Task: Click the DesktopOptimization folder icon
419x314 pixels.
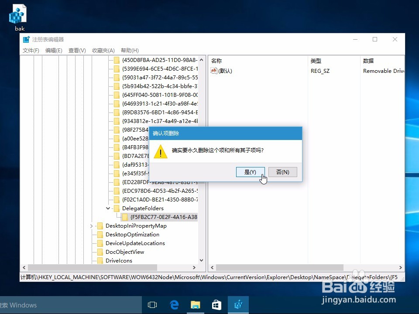Action: coord(100,235)
